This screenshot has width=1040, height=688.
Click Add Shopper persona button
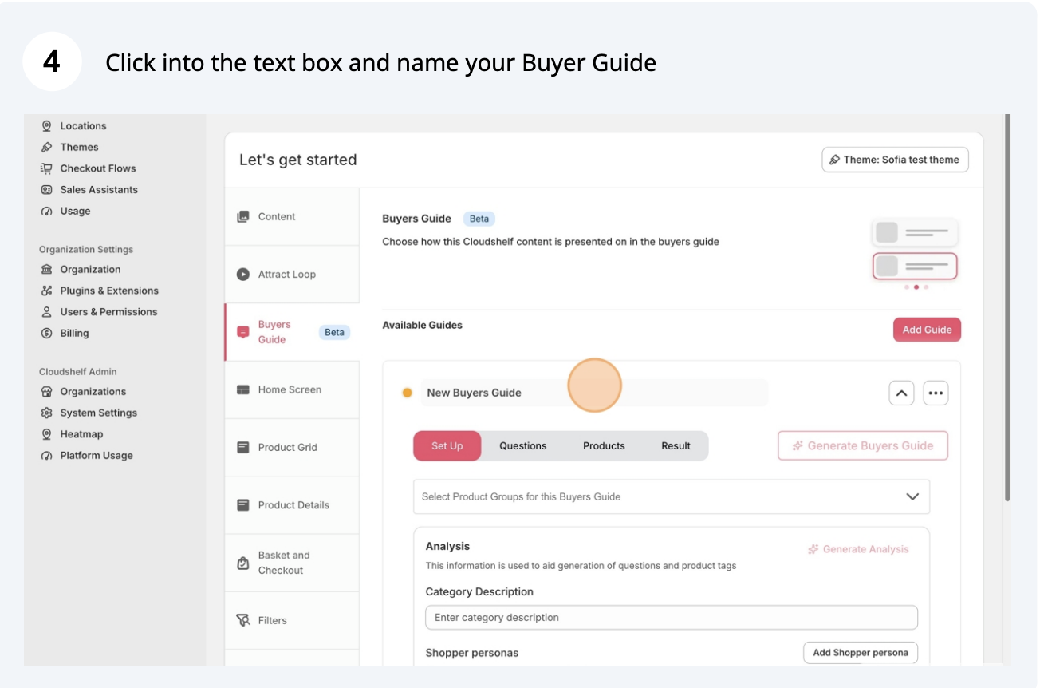click(x=860, y=652)
